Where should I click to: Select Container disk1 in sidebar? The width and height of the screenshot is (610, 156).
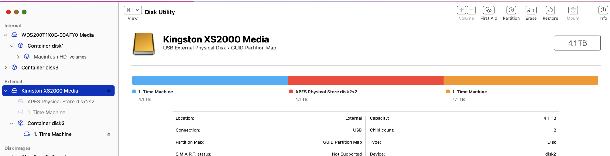(46, 46)
